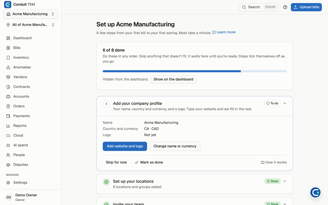Navigate to Contracts in the sidebar
This screenshot has width=328, height=205.
click(x=30, y=87)
